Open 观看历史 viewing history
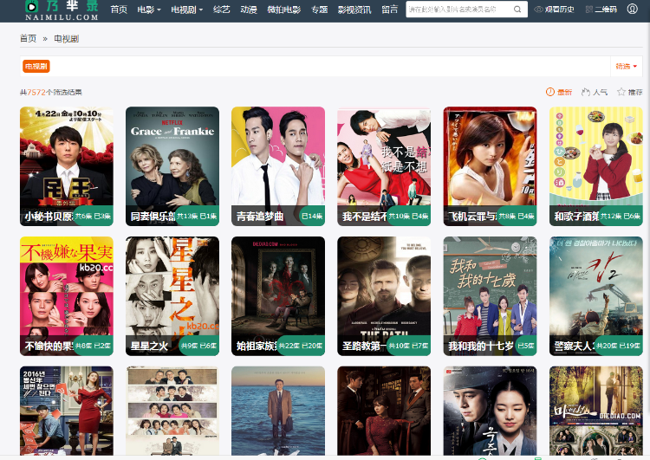Image resolution: width=650 pixels, height=460 pixels. click(555, 10)
